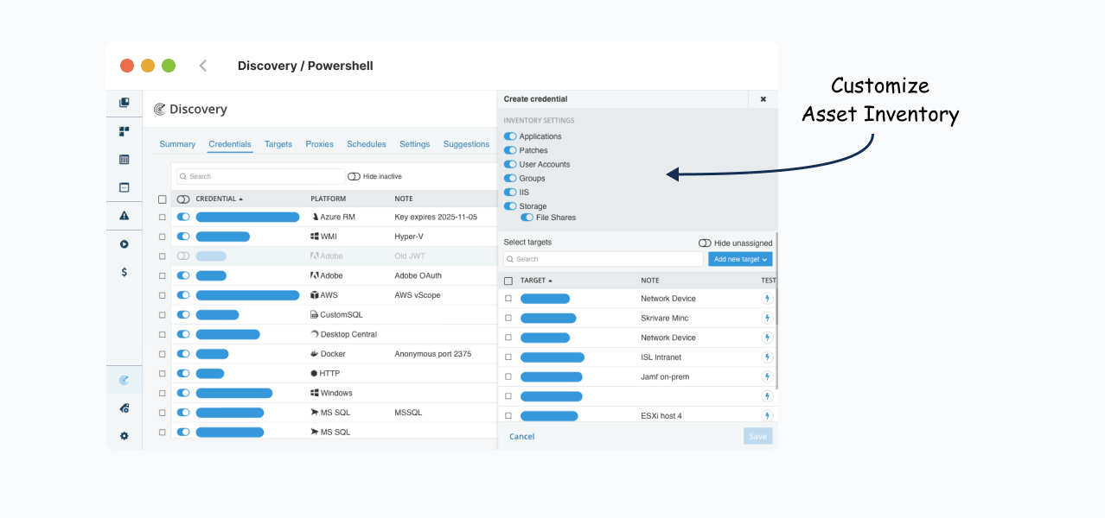Click the note 'Hyper-V'
The height and width of the screenshot is (518, 1105).
(x=409, y=237)
